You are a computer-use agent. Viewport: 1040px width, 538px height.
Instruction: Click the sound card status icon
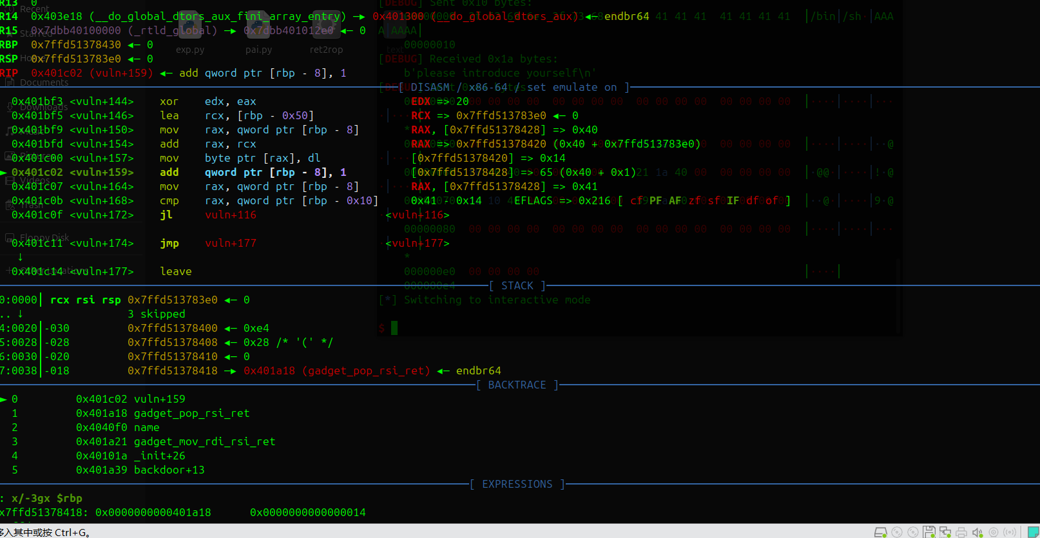[x=977, y=532]
